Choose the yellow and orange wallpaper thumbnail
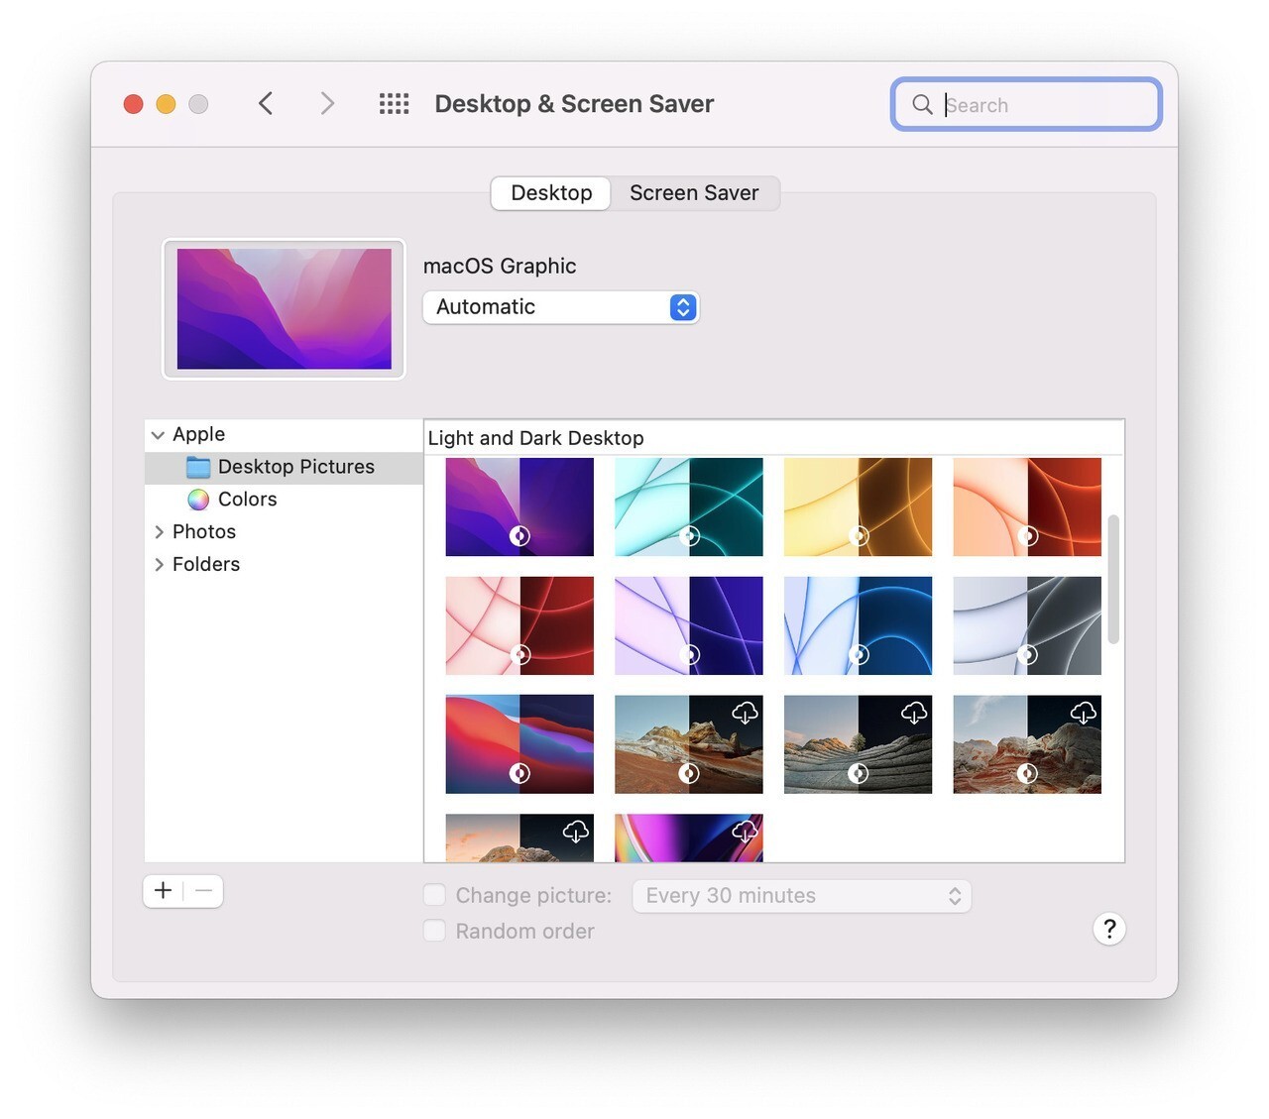Screen dimensions: 1269x1119 click(x=858, y=506)
